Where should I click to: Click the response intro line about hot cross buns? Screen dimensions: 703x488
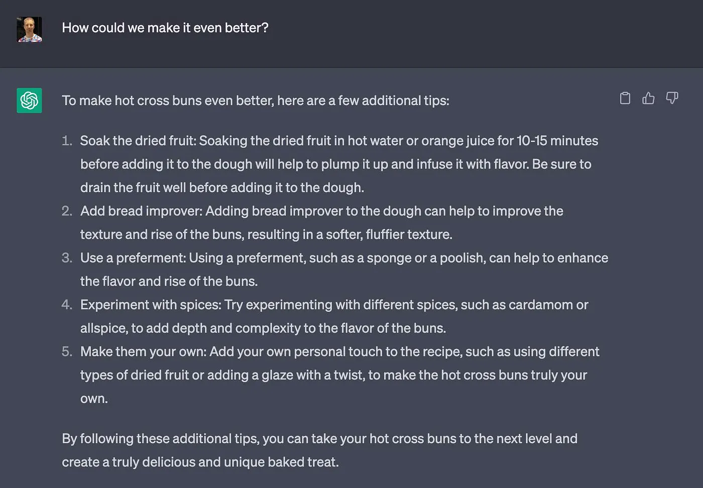[256, 100]
